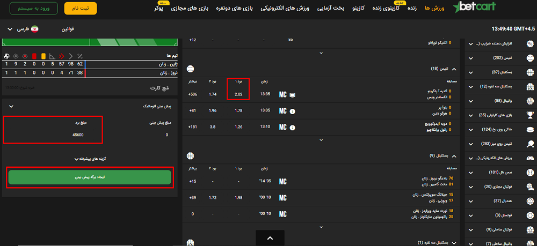Expand the بسکتبال سه نفره (1) section

point(454,243)
